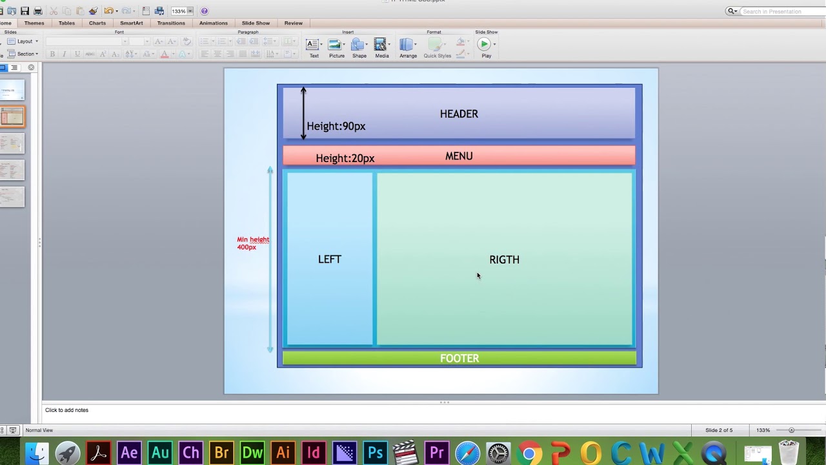Open Premiere Pro from the Dock
Image resolution: width=826 pixels, height=465 pixels.
(x=436, y=452)
